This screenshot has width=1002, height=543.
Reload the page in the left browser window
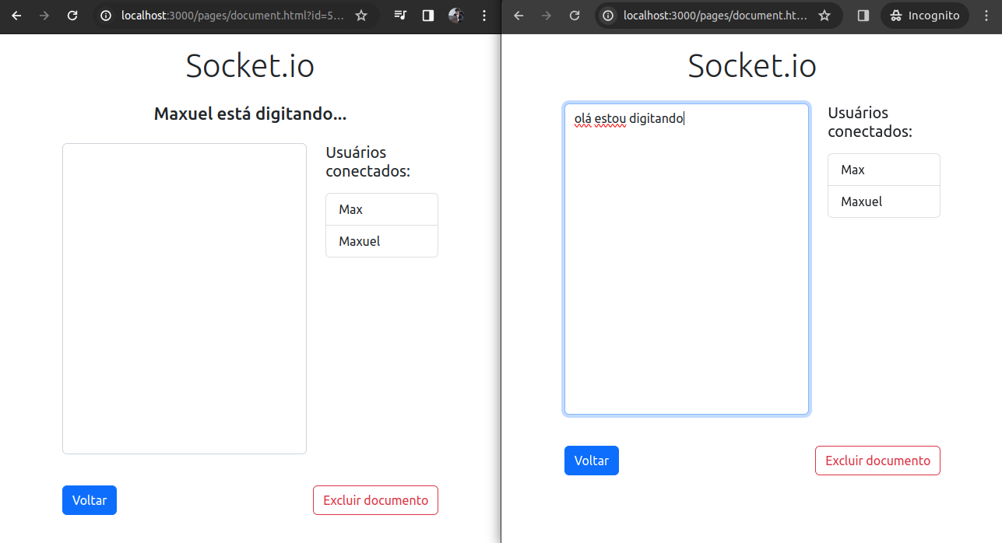click(72, 16)
